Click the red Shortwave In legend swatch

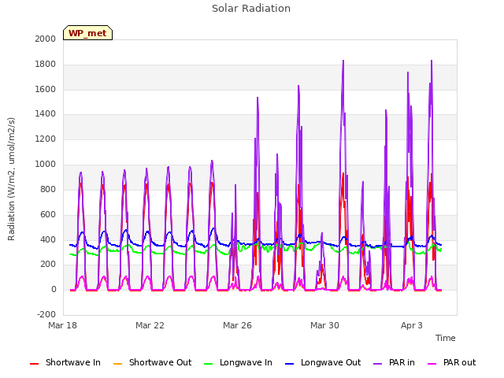35,364
